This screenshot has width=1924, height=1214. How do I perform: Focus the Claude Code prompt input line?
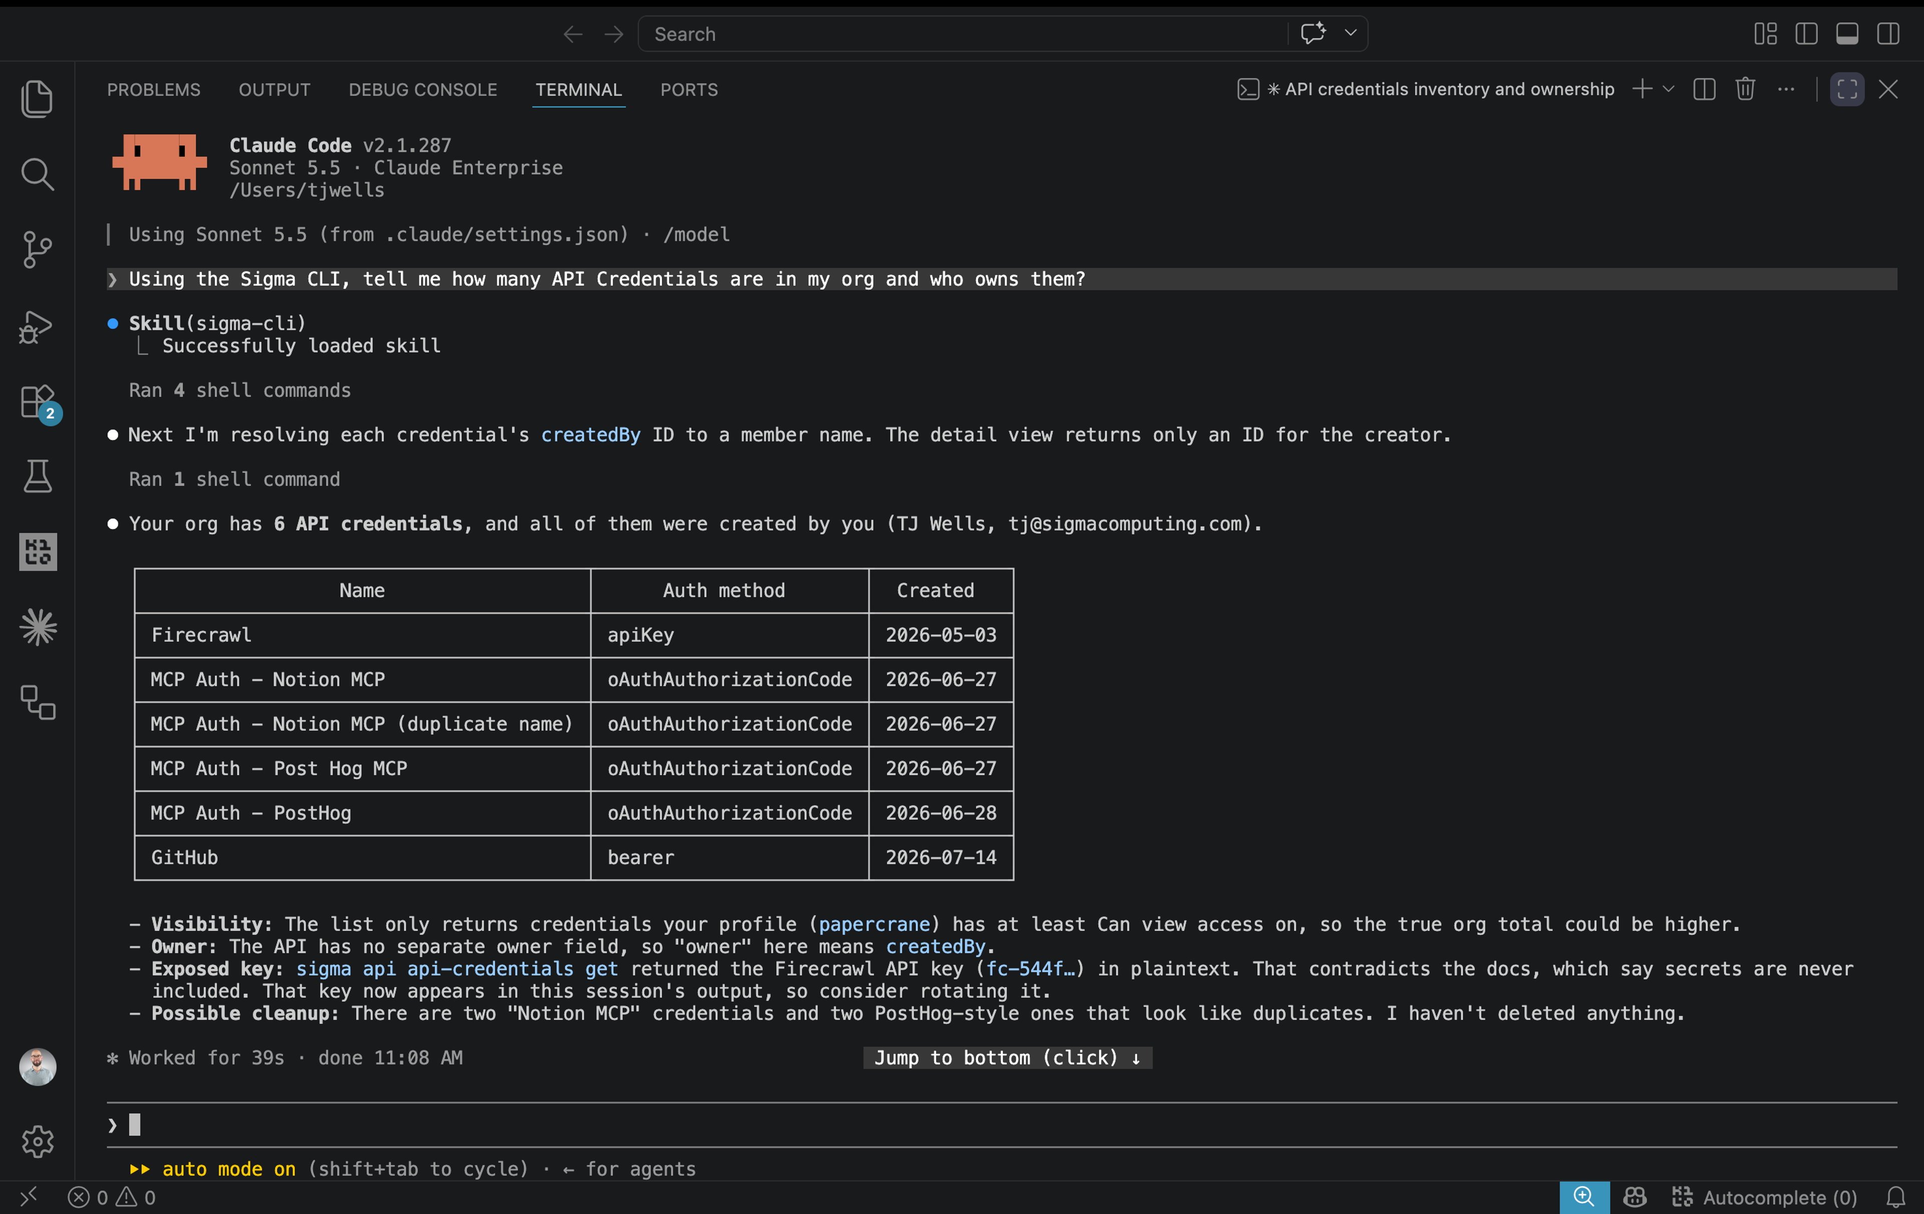pyautogui.click(x=1002, y=1124)
